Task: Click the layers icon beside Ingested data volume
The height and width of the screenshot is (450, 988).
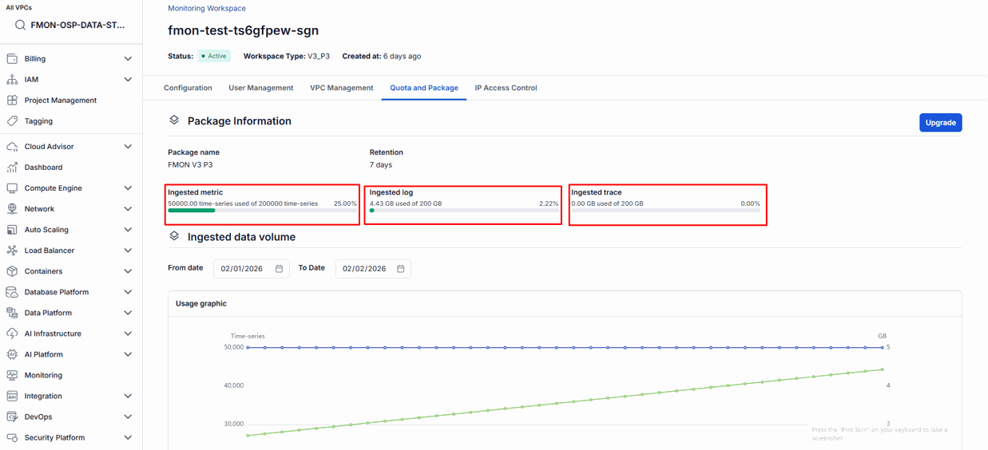Action: click(x=174, y=236)
